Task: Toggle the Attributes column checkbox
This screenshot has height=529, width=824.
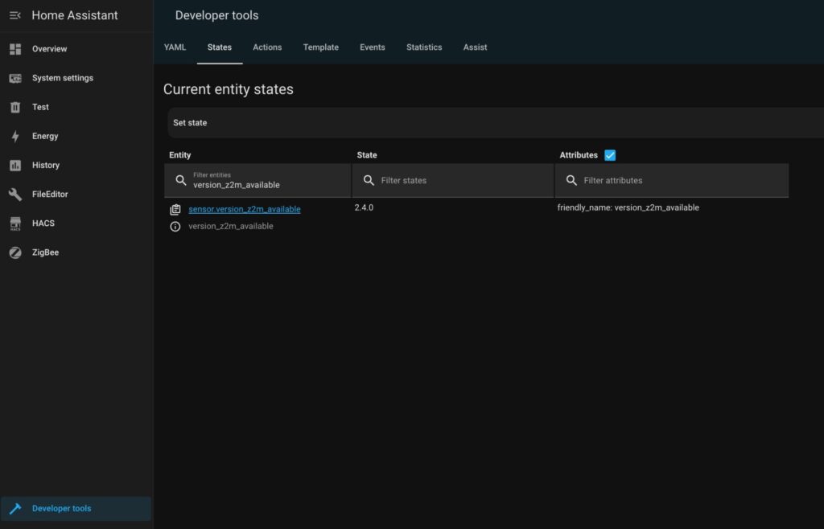Action: 610,155
